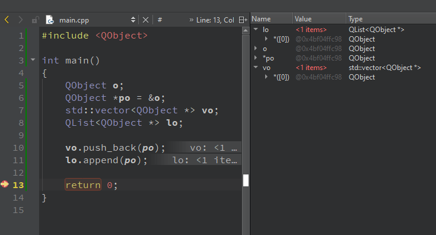Show hidden toolbar items with the chevron
Image resolution: width=436 pixels, height=235 pixels.
coord(191,20)
